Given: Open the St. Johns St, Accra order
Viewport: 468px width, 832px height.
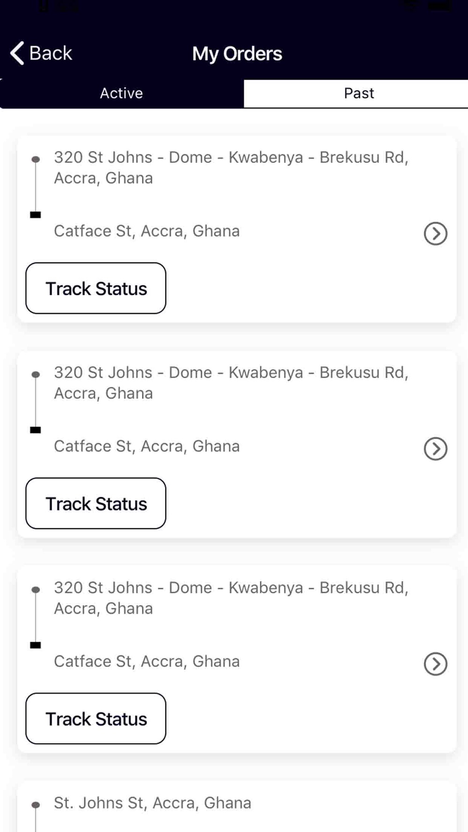Looking at the screenshot, I should point(153,803).
